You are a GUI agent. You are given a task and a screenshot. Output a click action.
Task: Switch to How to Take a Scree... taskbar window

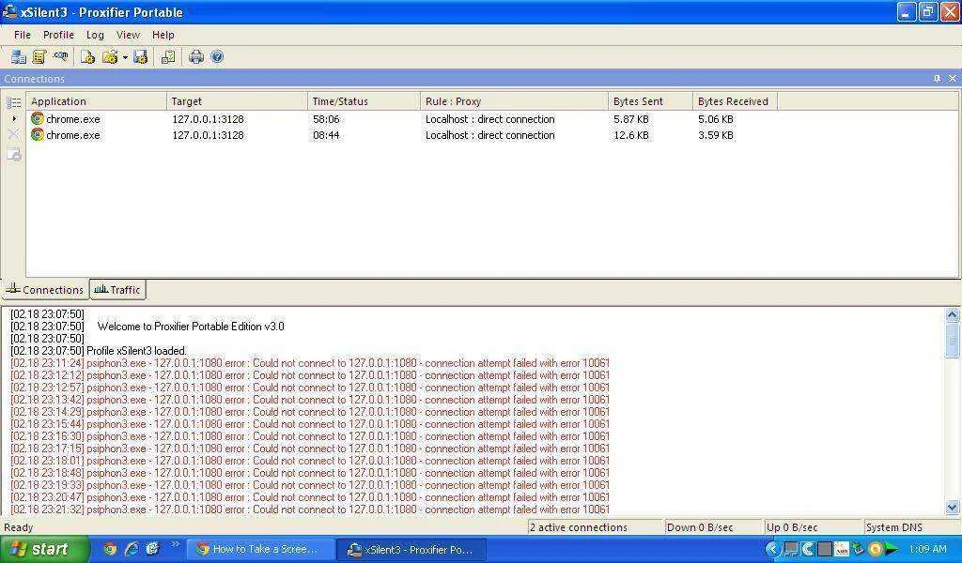[260, 550]
